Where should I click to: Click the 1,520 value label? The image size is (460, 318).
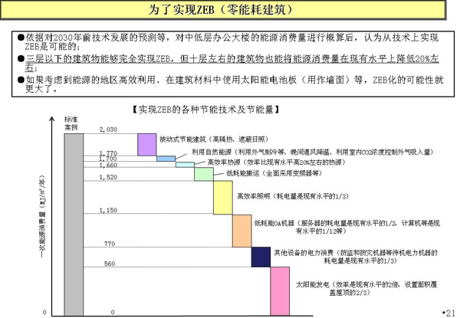click(108, 177)
